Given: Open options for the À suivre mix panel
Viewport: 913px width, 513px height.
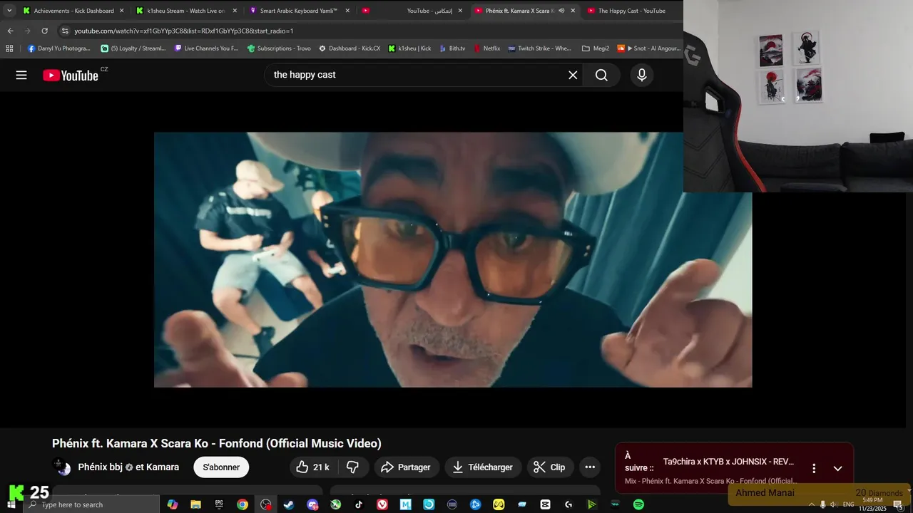Looking at the screenshot, I should tap(814, 468).
